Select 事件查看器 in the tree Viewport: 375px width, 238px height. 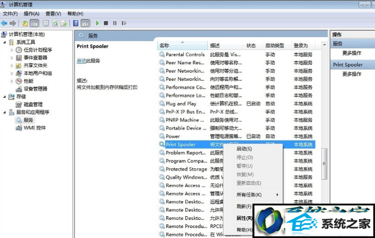pyautogui.click(x=36, y=58)
